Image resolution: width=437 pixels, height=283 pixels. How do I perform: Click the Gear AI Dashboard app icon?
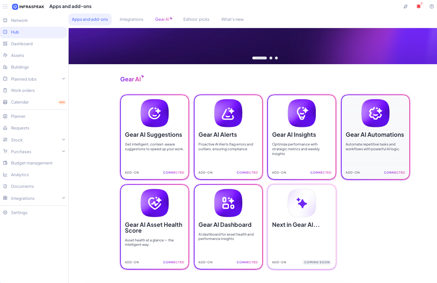[228, 203]
